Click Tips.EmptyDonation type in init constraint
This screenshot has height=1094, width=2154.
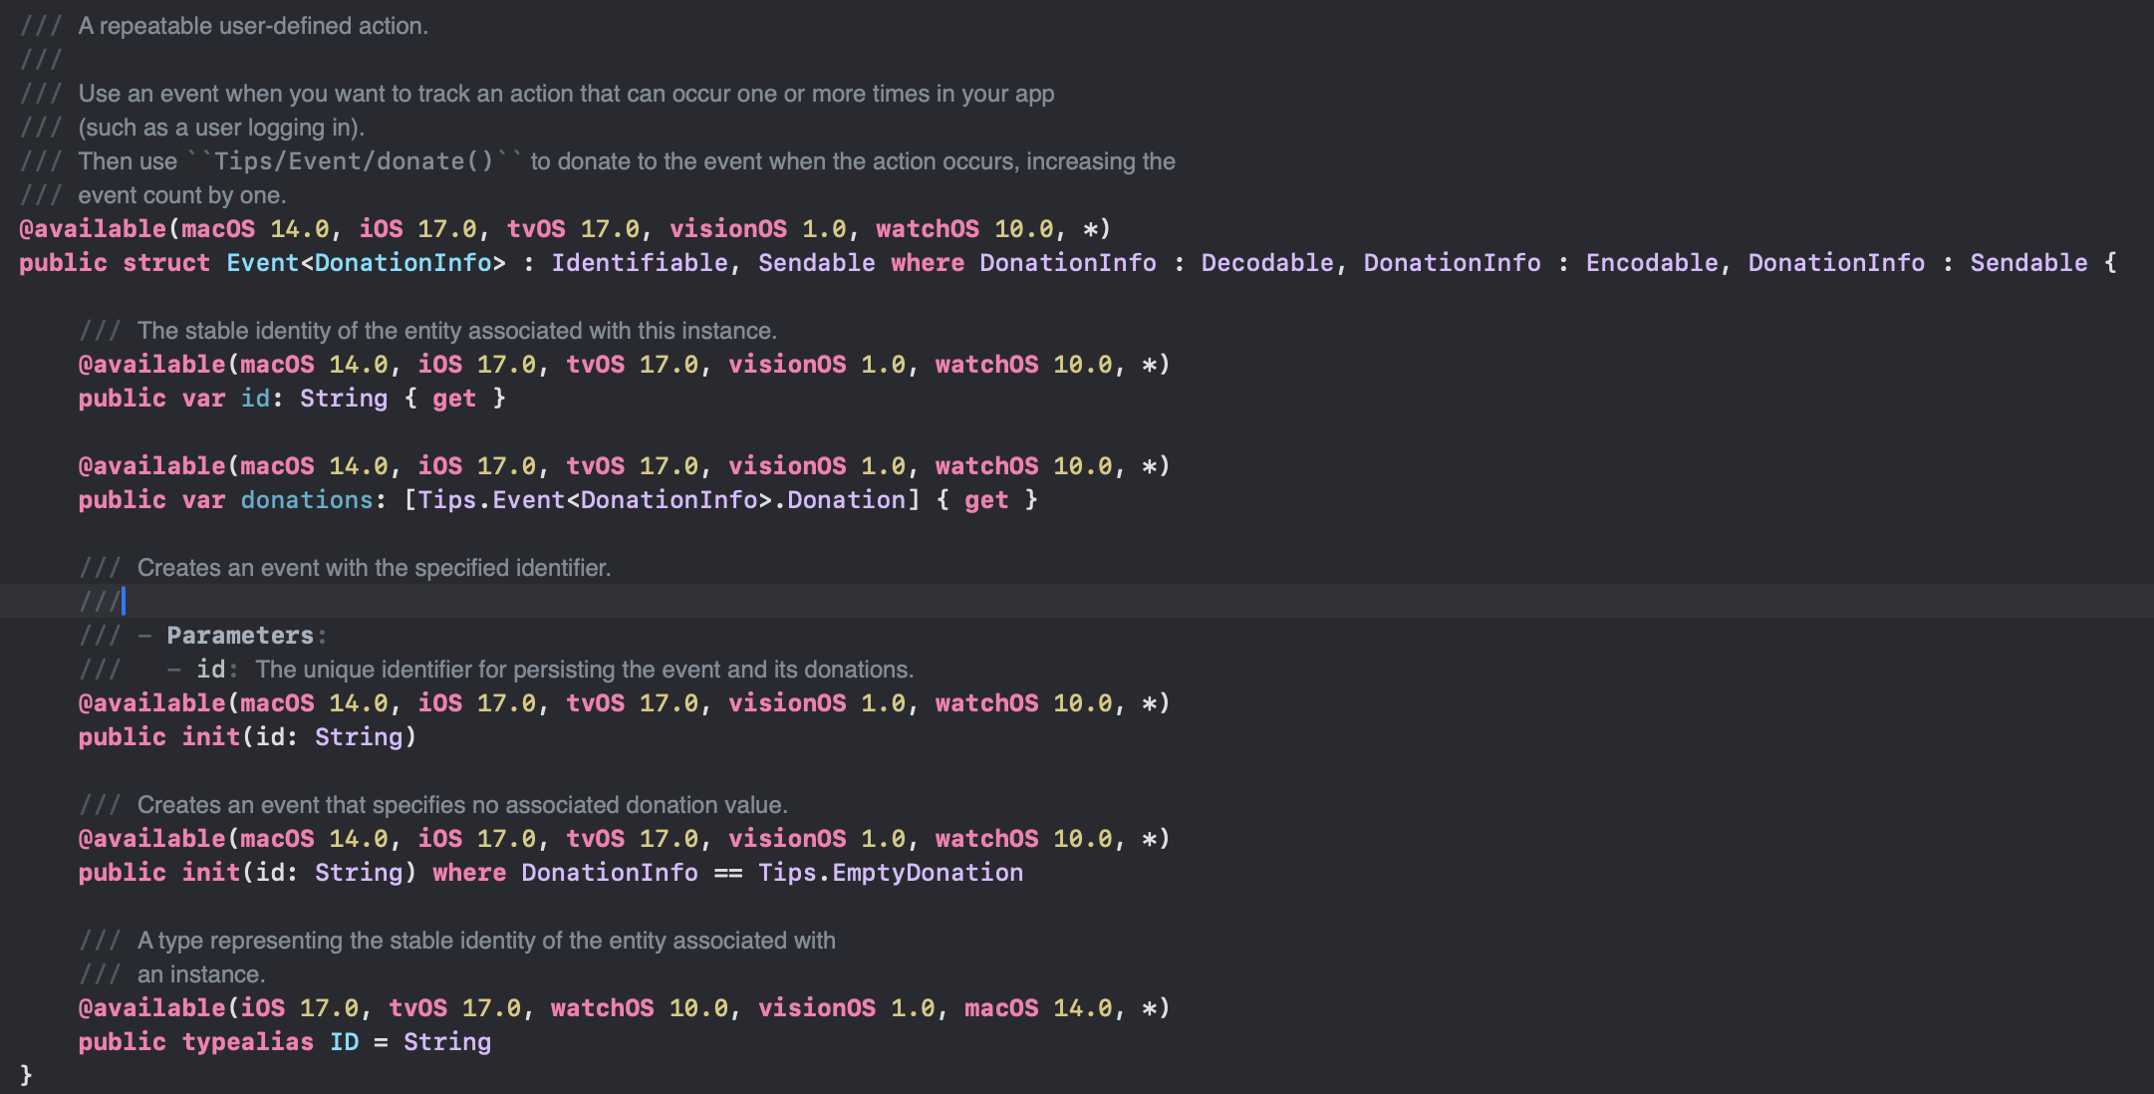pos(890,873)
